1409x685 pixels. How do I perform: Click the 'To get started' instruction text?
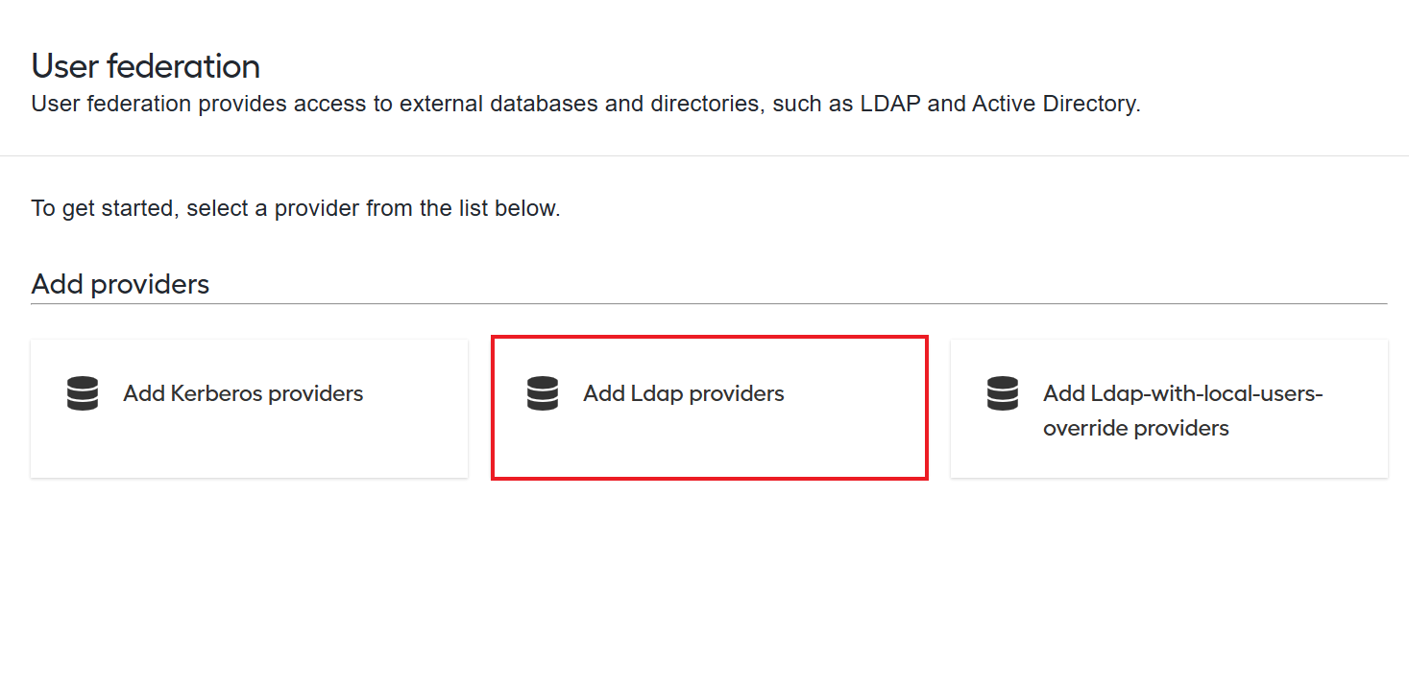pos(296,208)
